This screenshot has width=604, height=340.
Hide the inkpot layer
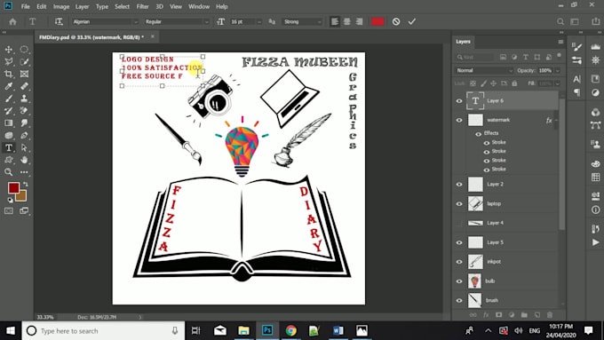[459, 262]
